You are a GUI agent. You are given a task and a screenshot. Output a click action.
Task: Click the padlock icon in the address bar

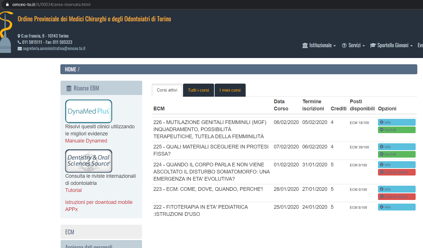click(x=7, y=5)
